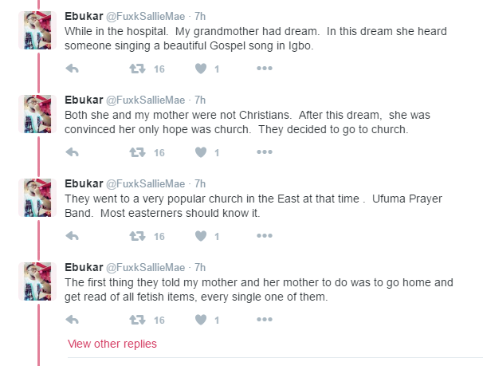Reply to the Ufuma Prayer Band tweet
The image size is (483, 366).
72,236
